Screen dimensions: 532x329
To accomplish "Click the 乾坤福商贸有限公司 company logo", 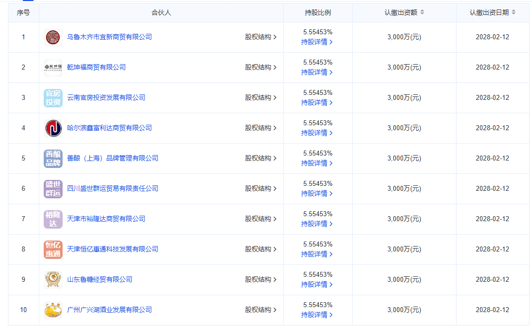I will [x=53, y=67].
